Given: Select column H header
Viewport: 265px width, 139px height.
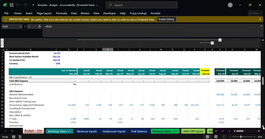Looking at the screenshot, I should point(108,50).
